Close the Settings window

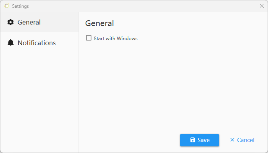click(x=261, y=6)
